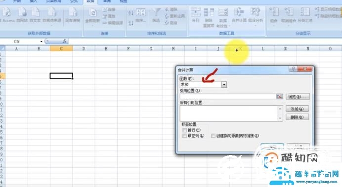This screenshot has width=342, height=187.
Task: Click the Edit Links (编辑链接) ribbon item
Action: 113,23
